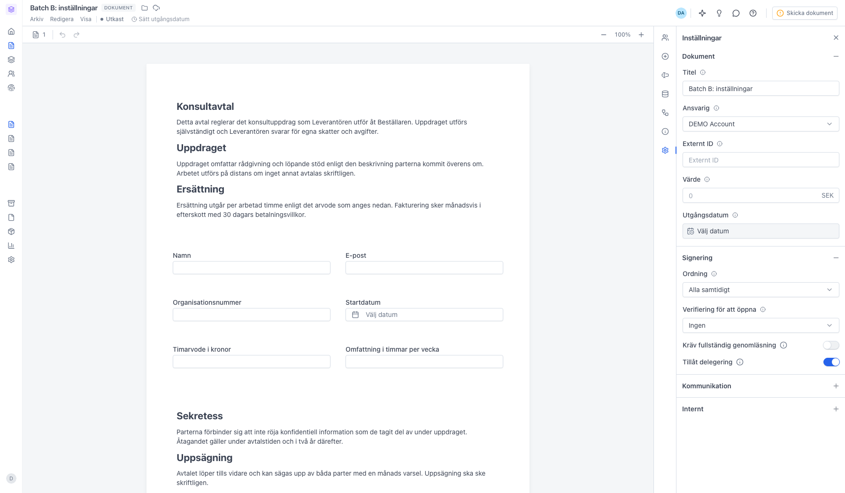Open Verifiering för att öppna dropdown
845x493 pixels.
tap(760, 325)
